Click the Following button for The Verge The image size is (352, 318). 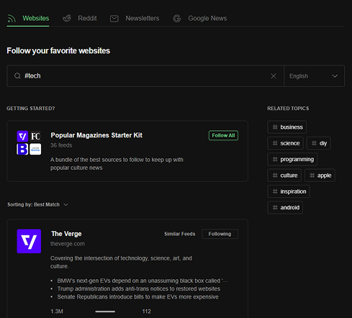220,234
